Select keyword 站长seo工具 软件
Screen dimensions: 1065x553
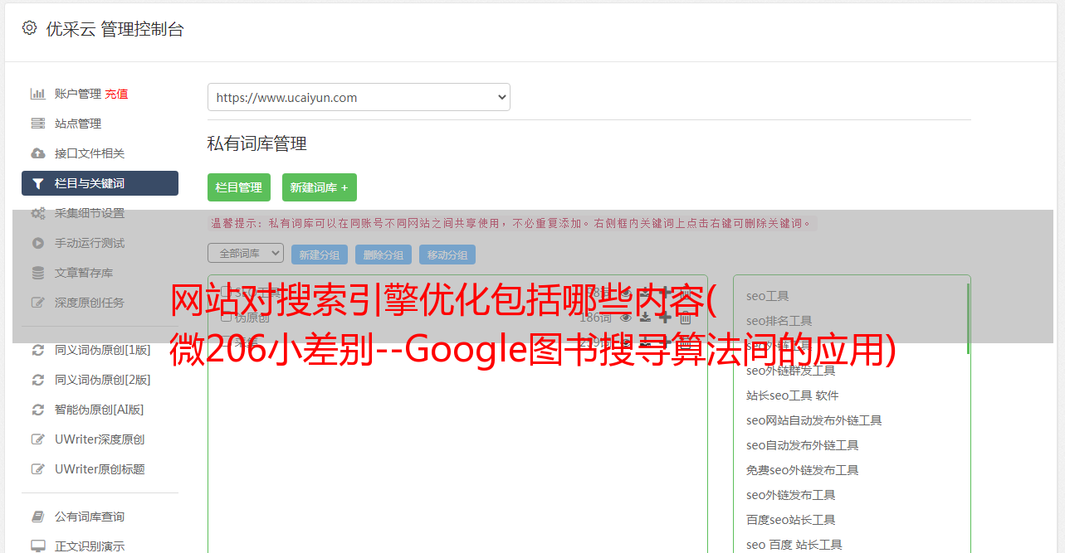coord(792,395)
